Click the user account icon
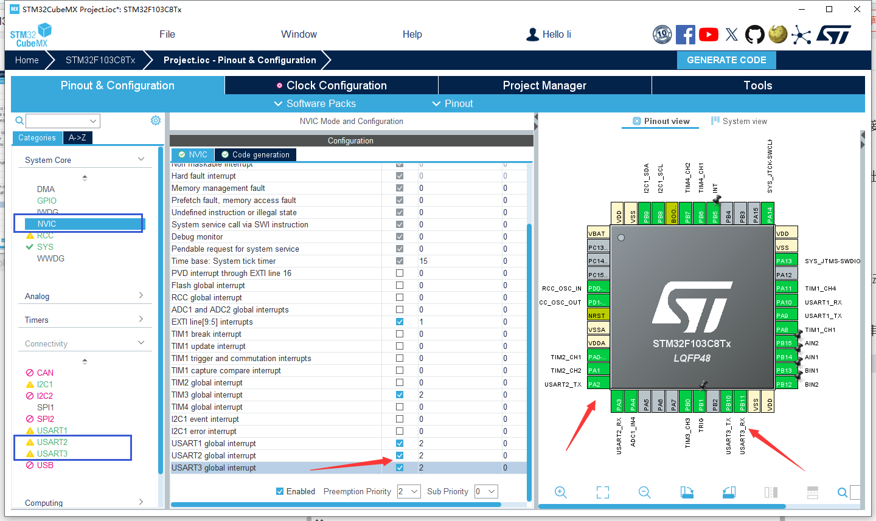876x521 pixels. pyautogui.click(x=532, y=35)
